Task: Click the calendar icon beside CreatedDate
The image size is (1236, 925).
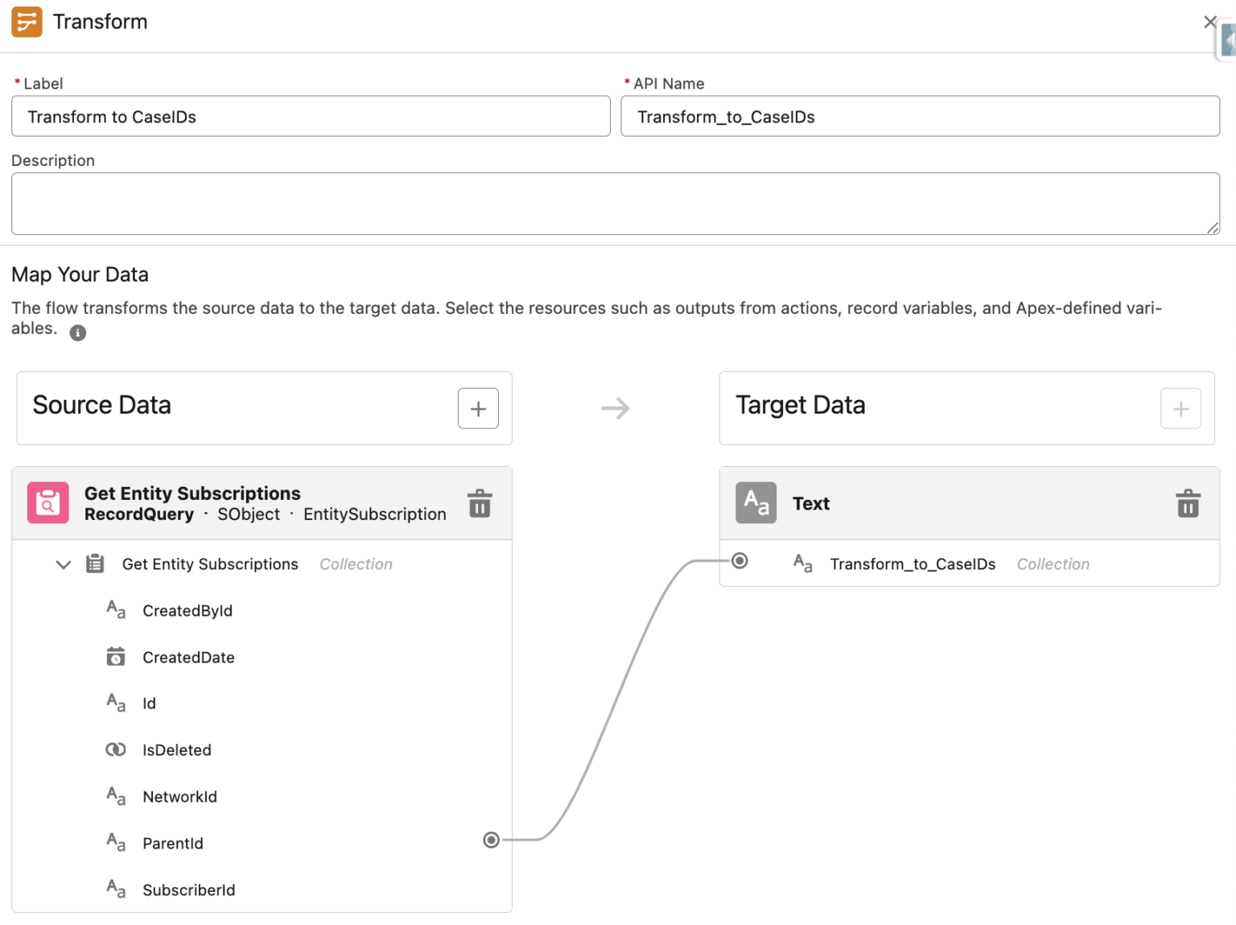Action: pos(116,656)
